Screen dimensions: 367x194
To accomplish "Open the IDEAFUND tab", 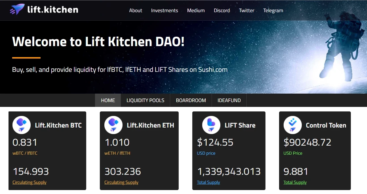I will [x=229, y=100].
